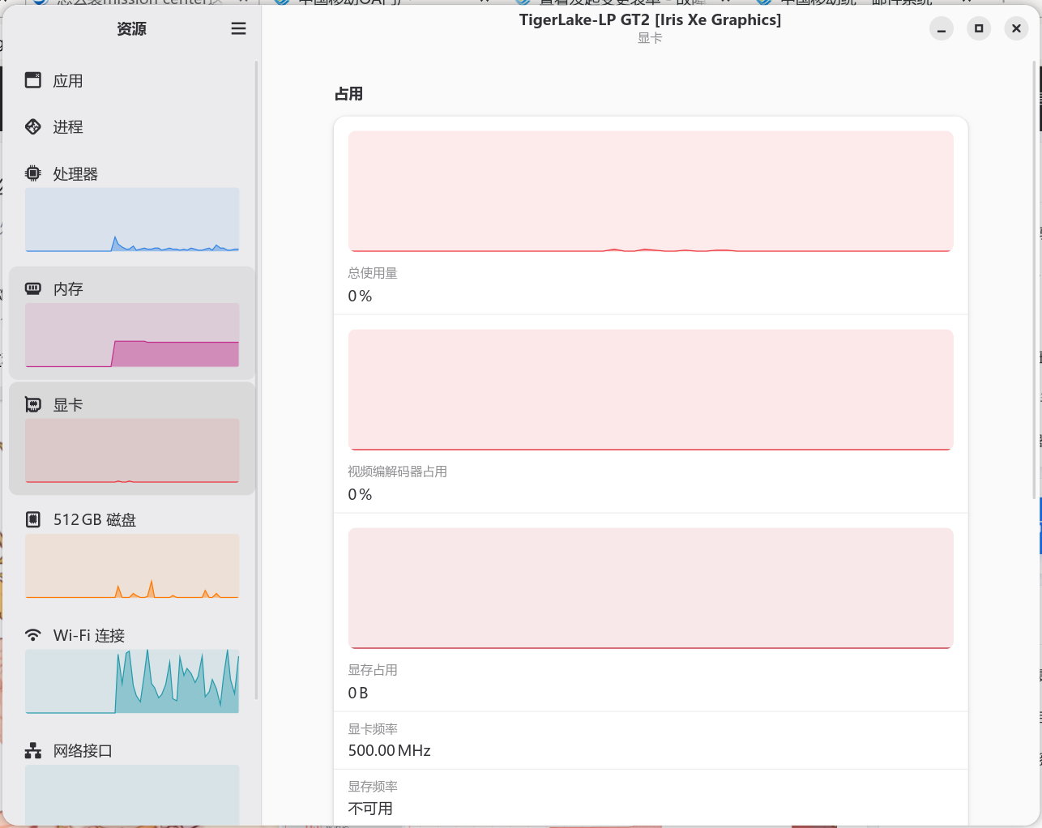Click the 显卡 usage mini graph
This screenshot has width=1042, height=828.
pos(132,450)
